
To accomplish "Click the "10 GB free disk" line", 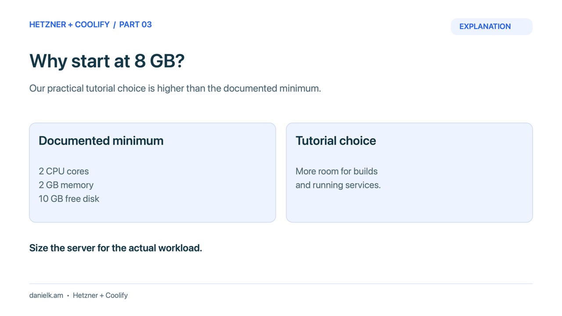I will tap(69, 198).
